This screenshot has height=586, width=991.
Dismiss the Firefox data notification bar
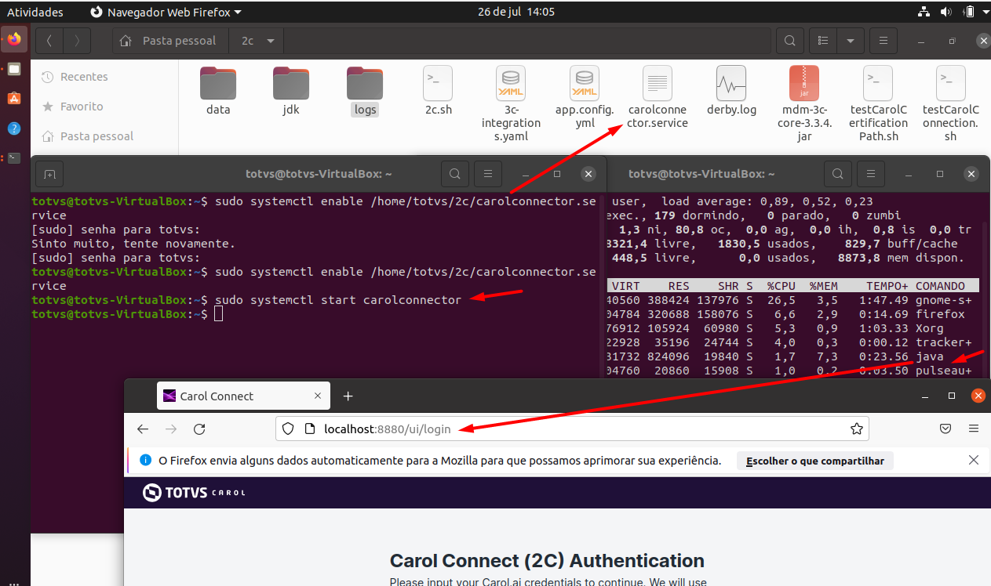(974, 461)
